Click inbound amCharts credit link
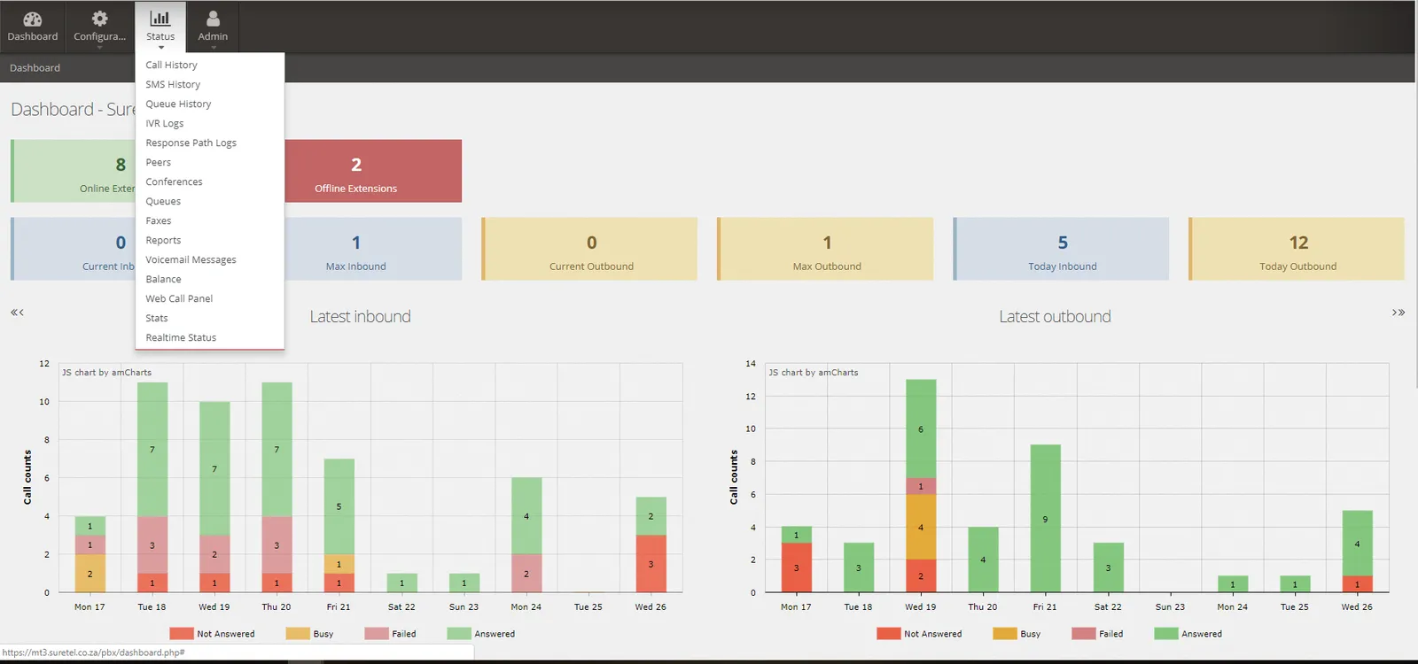The height and width of the screenshot is (664, 1418). tap(106, 373)
